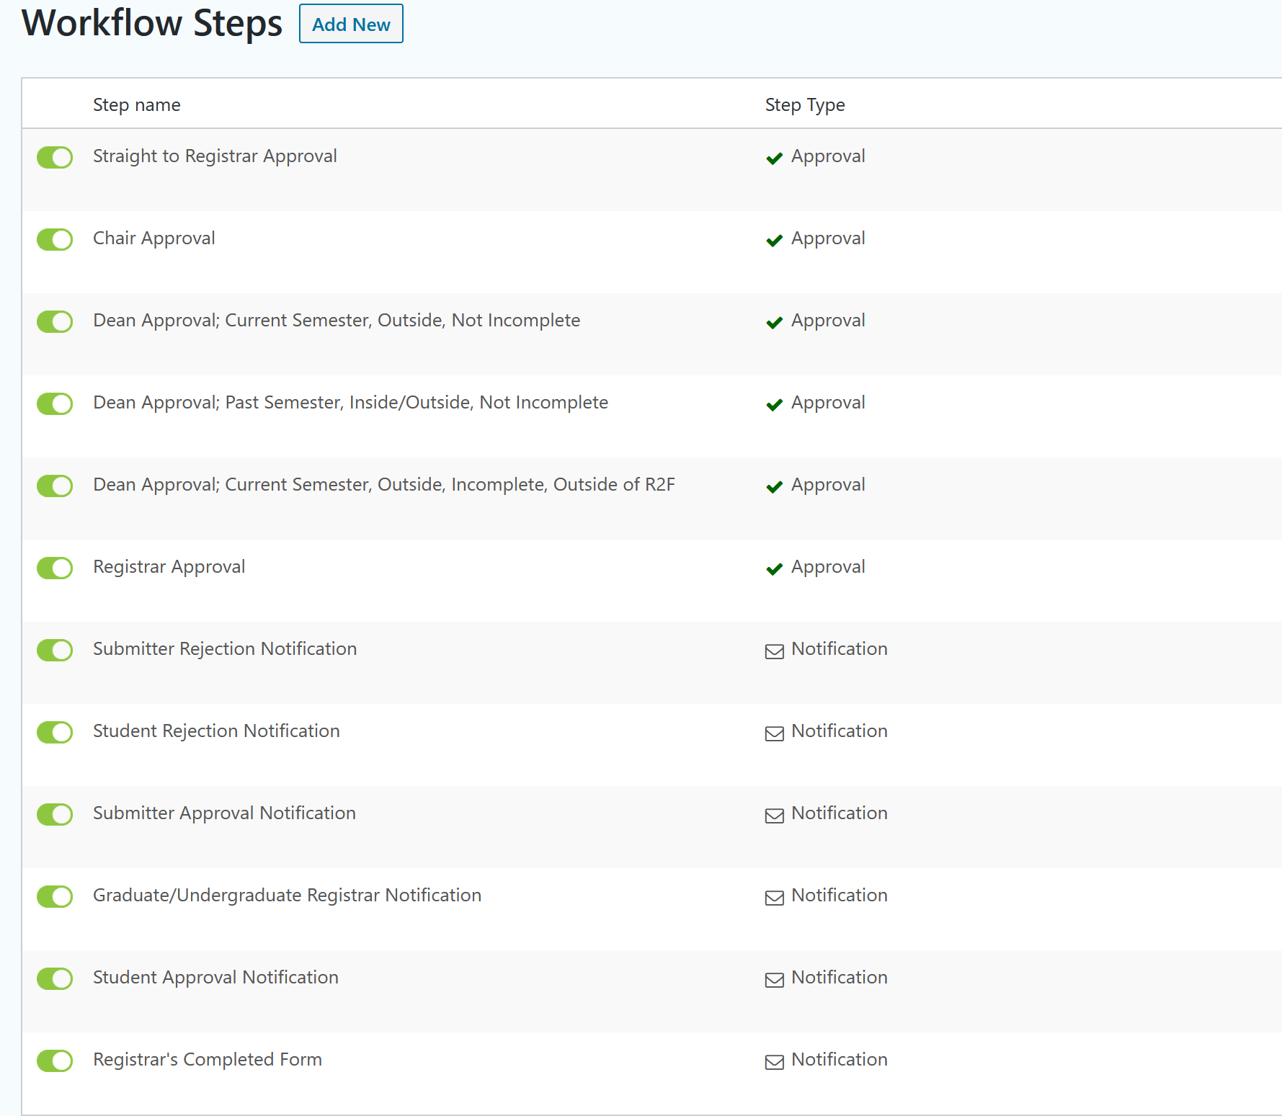The width and height of the screenshot is (1282, 1116).
Task: Toggle Student Rejection Notification step
Action: pyautogui.click(x=55, y=732)
